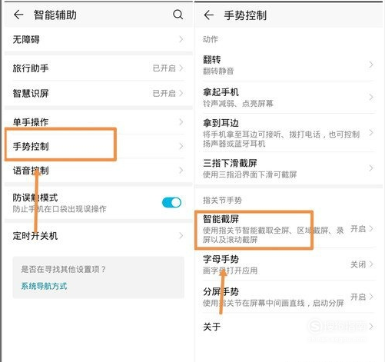385x362 pixels.
Task: Open 拿到耳边 gesture setting
Action: click(288, 133)
